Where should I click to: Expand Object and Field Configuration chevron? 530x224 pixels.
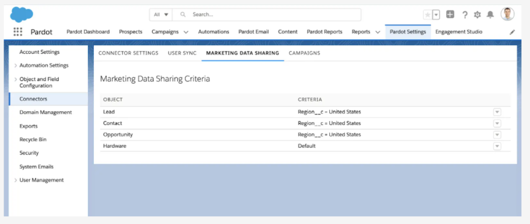click(16, 79)
